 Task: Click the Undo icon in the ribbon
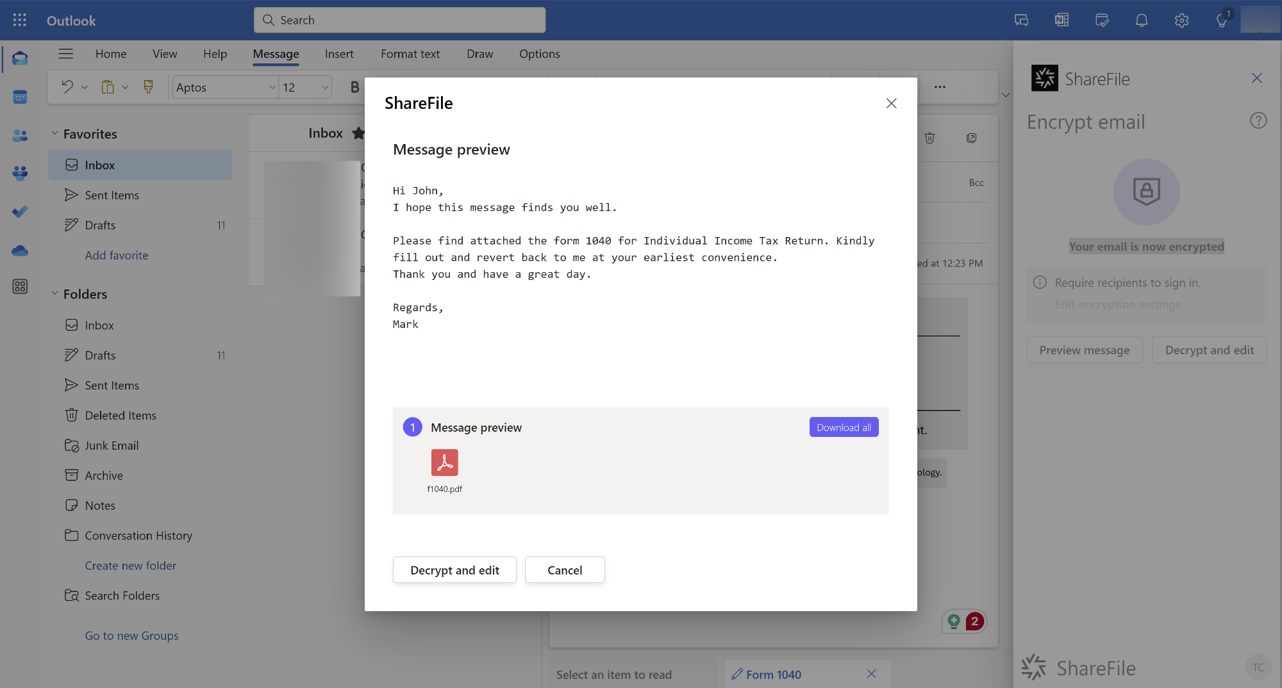tap(67, 86)
